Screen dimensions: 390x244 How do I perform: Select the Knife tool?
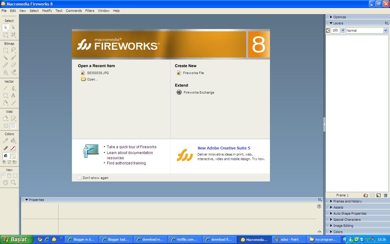click(x=13, y=103)
